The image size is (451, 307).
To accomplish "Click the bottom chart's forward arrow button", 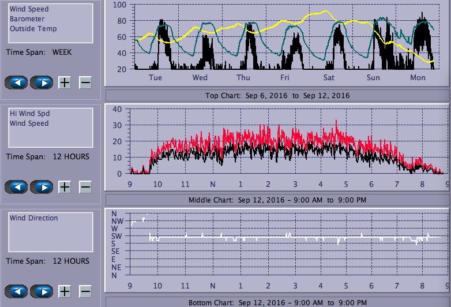I will pyautogui.click(x=42, y=291).
